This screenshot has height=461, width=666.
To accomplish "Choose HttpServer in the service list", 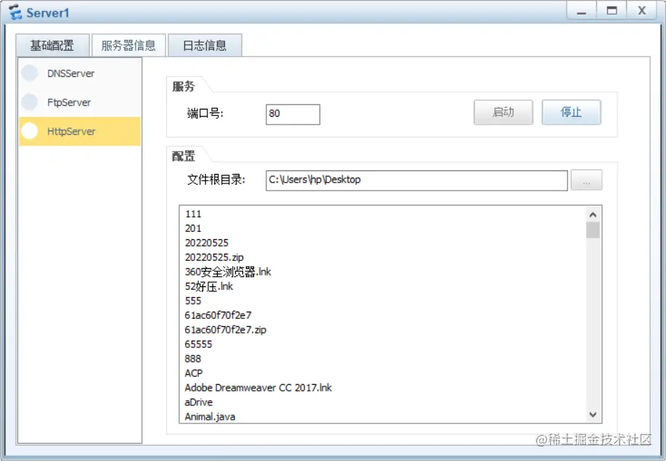I will pos(80,131).
